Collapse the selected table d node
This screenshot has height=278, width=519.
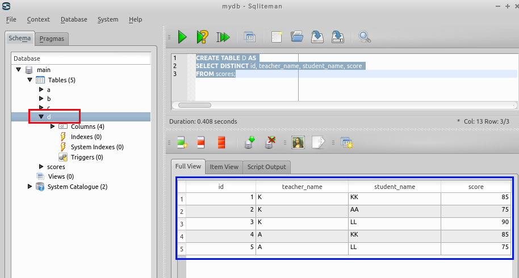tap(41, 117)
